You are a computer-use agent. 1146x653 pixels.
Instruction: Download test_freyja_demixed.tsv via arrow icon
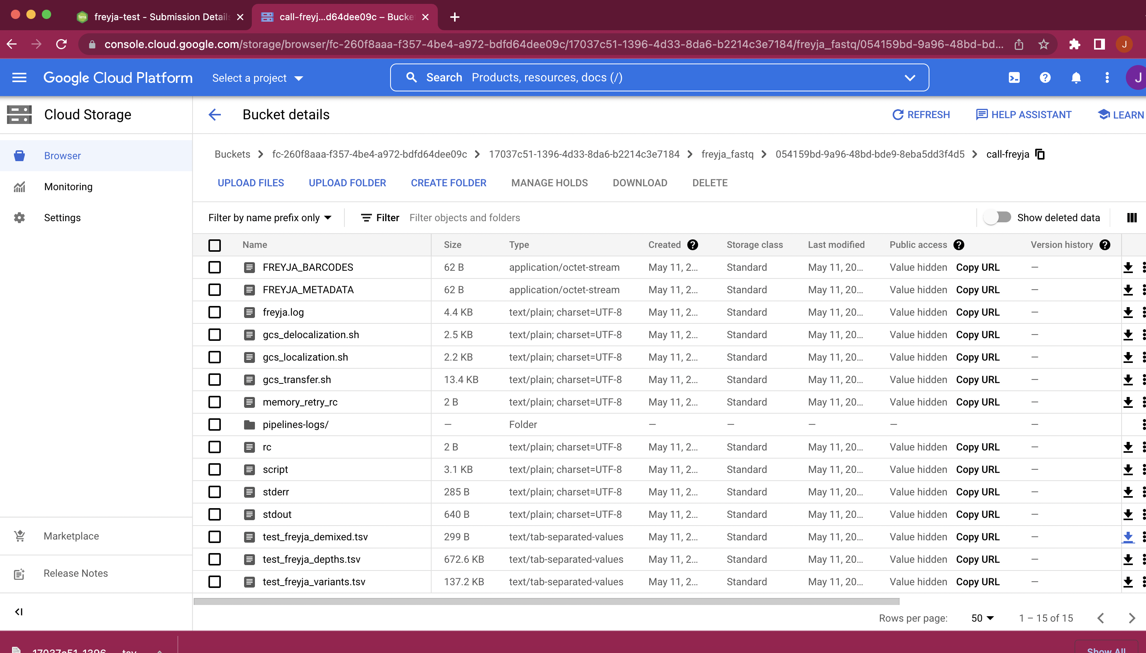[1128, 537]
